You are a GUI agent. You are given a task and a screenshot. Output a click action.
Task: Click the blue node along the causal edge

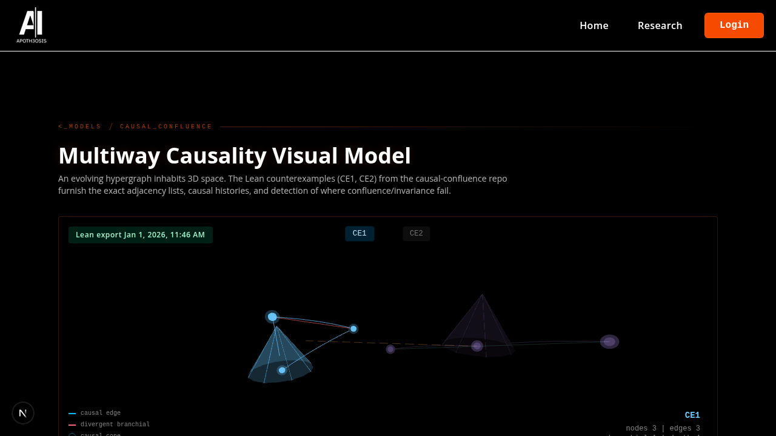[x=353, y=328]
